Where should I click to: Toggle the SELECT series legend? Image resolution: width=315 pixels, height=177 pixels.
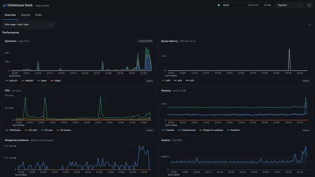(x=12, y=81)
